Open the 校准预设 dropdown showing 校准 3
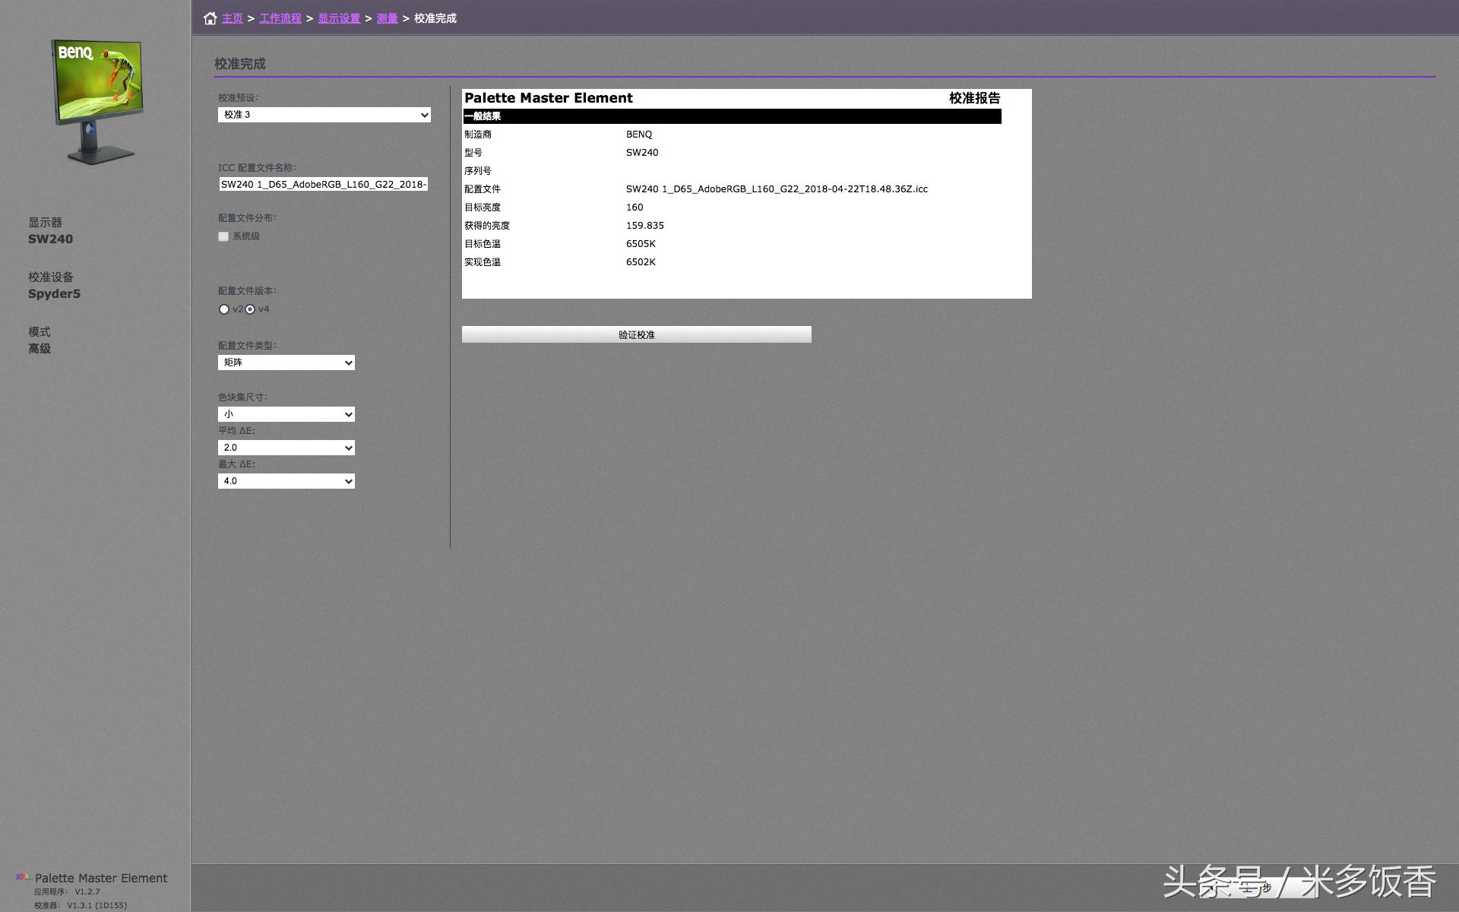The width and height of the screenshot is (1459, 912). pos(324,115)
